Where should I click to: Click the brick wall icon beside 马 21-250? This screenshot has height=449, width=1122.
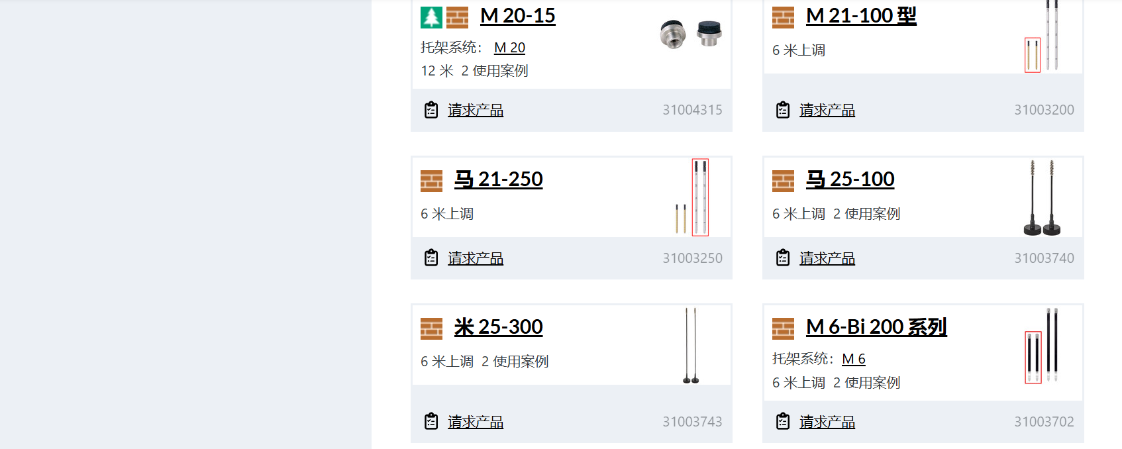[431, 181]
